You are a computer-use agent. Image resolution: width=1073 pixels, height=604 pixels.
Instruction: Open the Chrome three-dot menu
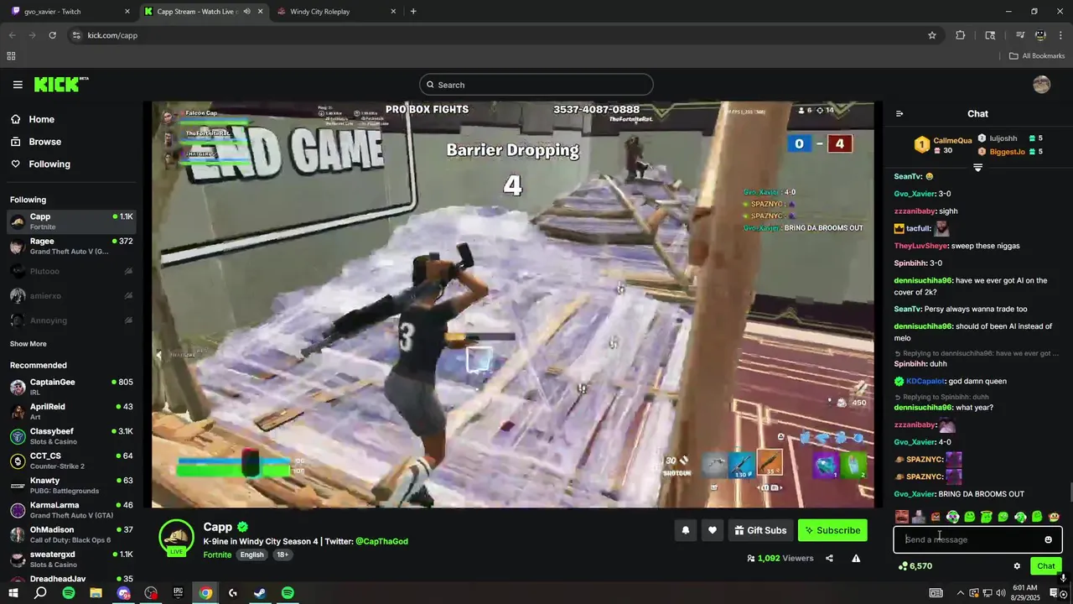(1060, 35)
